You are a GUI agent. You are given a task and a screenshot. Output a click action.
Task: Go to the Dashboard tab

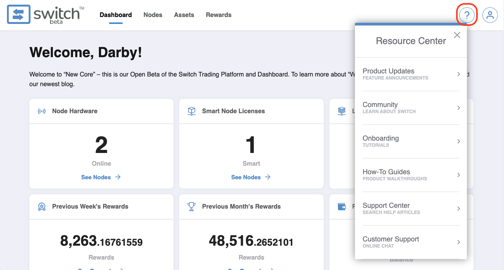(x=116, y=15)
